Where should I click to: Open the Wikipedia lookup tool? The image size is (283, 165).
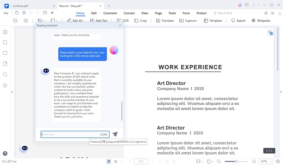point(261,21)
